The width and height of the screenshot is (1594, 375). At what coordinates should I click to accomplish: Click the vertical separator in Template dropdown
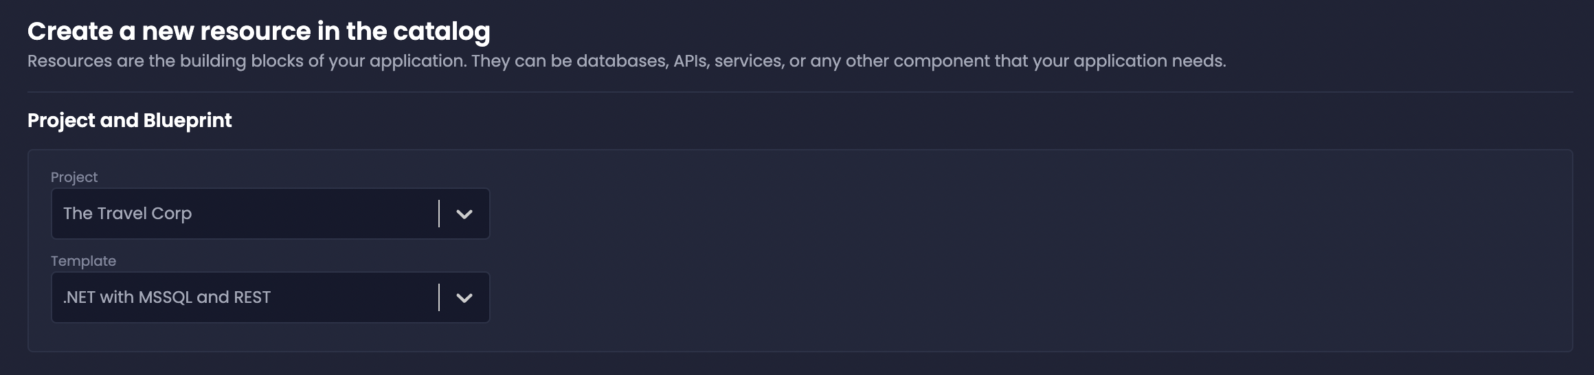(439, 297)
